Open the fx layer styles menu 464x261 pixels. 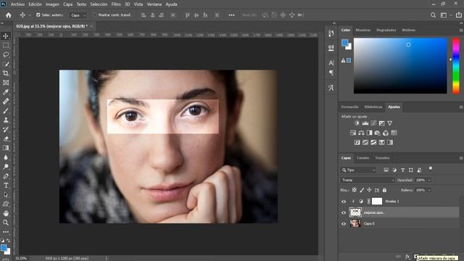pyautogui.click(x=407, y=257)
